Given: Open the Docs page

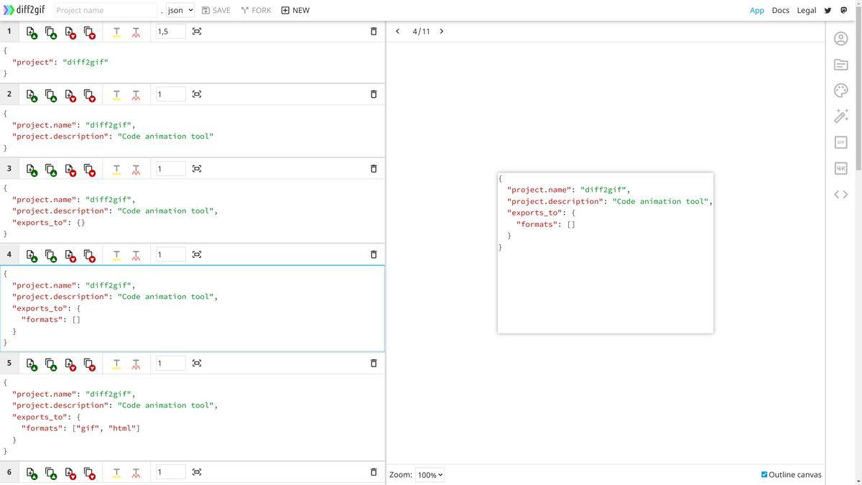Looking at the screenshot, I should pyautogui.click(x=781, y=10).
